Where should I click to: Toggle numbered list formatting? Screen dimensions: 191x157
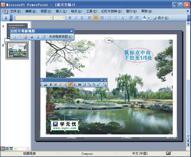pos(110,18)
